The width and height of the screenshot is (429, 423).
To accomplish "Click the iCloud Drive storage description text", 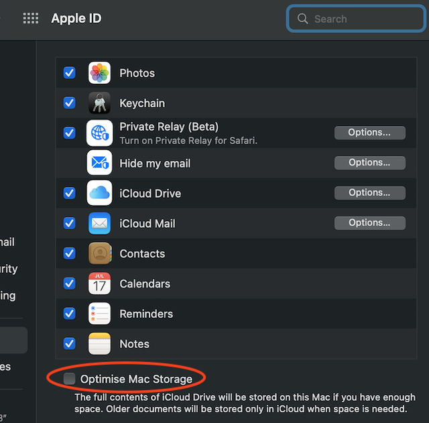I will pos(245,403).
